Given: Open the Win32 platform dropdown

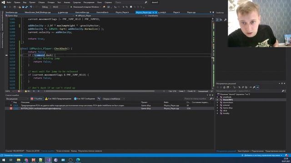Looking at the screenshot, I should [60, 7].
